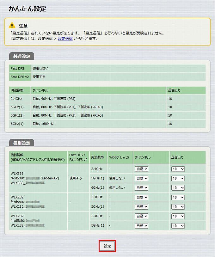Click 自動, 40MHz, 下側波帯 (PRI) channel cell
Viewport: 215px width, 257px height.
coord(98,99)
